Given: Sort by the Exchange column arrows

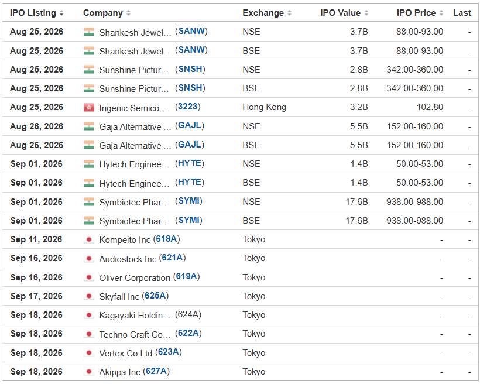Looking at the screenshot, I should (x=289, y=13).
